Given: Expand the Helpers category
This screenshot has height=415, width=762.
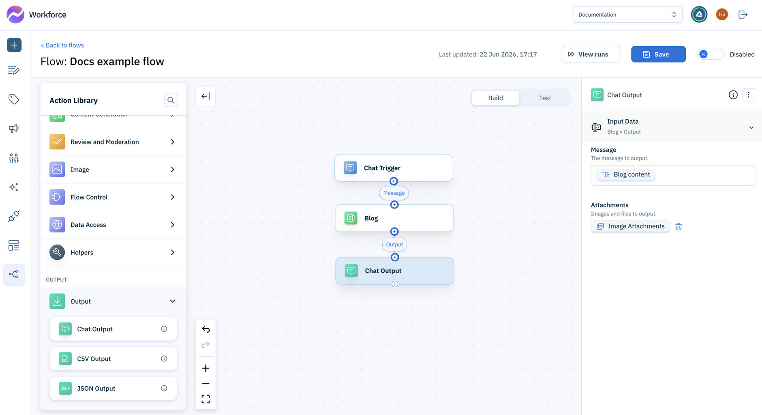Looking at the screenshot, I should pos(113,252).
